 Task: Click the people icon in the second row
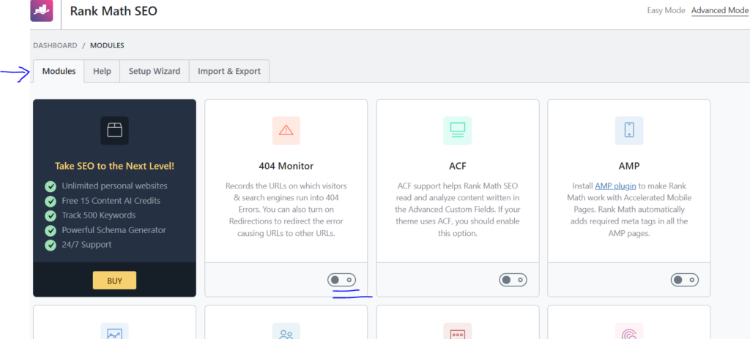point(286,332)
